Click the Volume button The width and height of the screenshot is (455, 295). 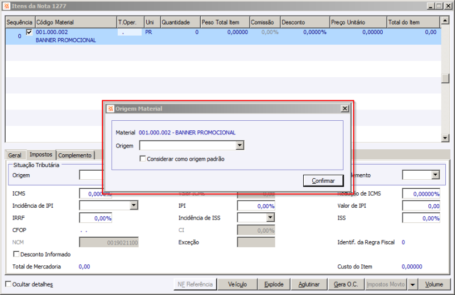coord(434,284)
